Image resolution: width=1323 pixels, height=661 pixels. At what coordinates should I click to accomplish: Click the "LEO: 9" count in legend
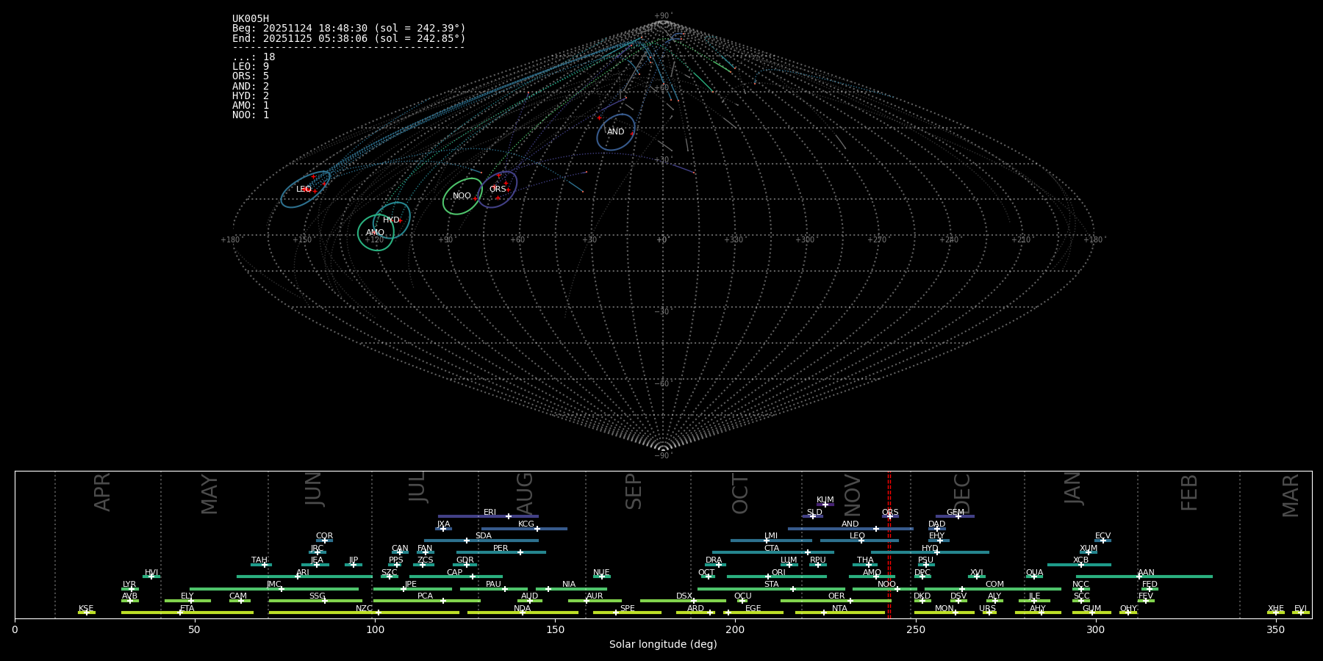(251, 67)
